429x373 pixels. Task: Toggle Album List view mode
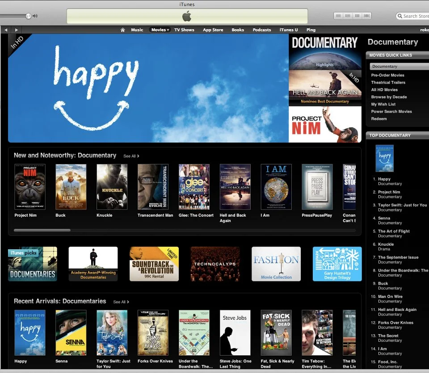pos(347,15)
